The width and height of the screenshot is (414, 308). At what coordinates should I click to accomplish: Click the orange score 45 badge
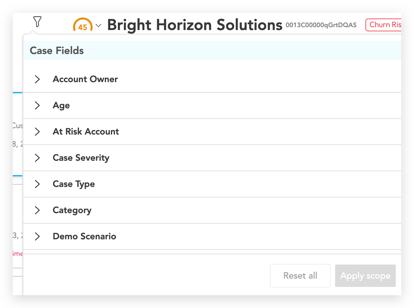83,25
